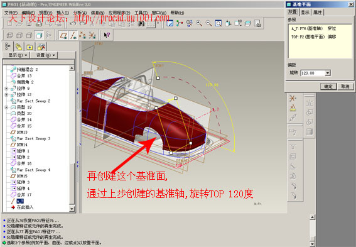Select reference row A_7:F76 in dialog
The width and height of the screenshot is (356, 247).
tap(313, 29)
